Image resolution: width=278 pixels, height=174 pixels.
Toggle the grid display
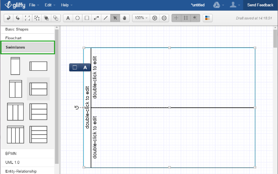pos(186,18)
